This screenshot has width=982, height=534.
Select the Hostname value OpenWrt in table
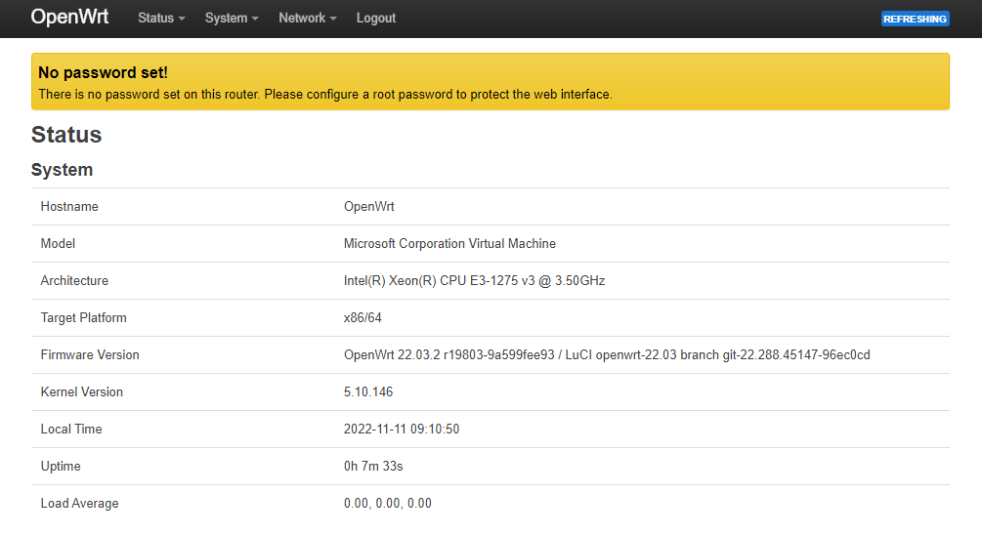[x=368, y=207]
